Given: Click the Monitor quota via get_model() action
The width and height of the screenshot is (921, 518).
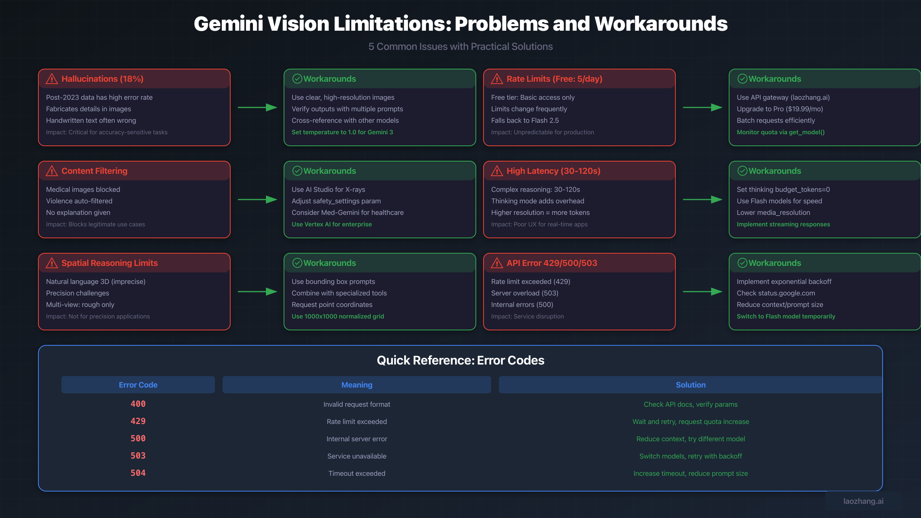Looking at the screenshot, I should [780, 132].
